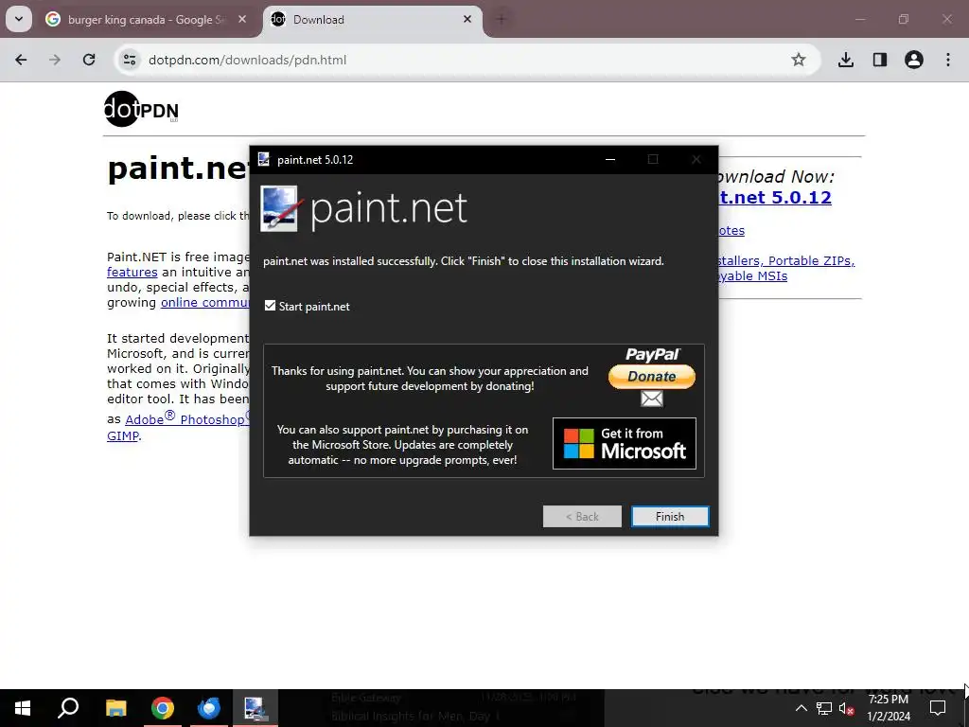Open Windows taskbar search
The width and height of the screenshot is (969, 727).
click(x=68, y=708)
